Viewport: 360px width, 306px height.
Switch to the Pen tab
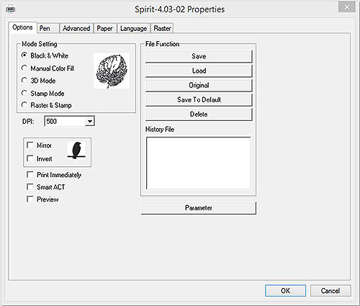(48, 28)
